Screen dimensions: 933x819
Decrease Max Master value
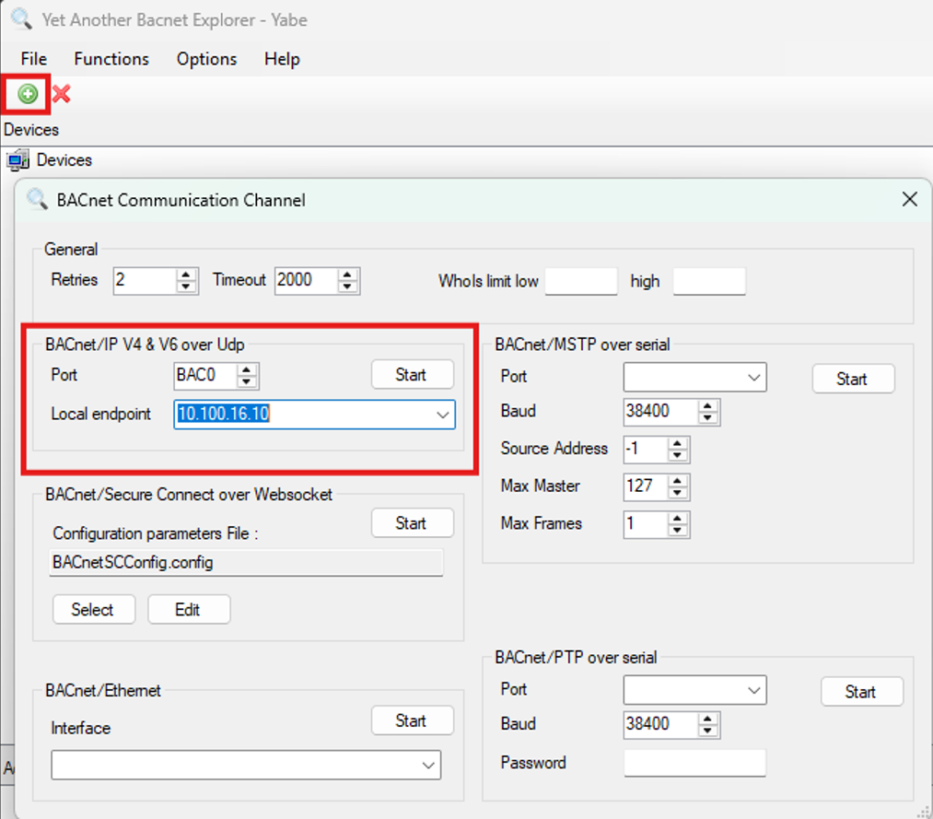(x=678, y=494)
